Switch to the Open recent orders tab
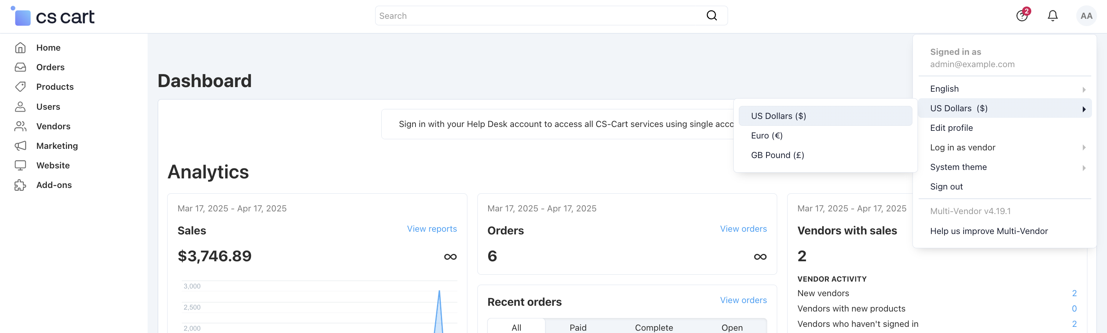The width and height of the screenshot is (1107, 333). 732,327
